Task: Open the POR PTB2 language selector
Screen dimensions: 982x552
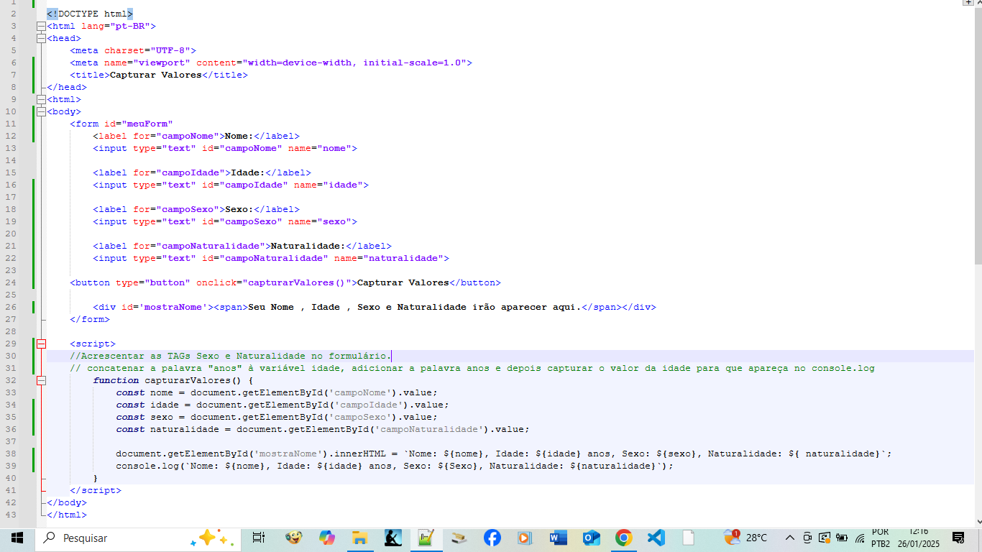Action: [x=881, y=538]
